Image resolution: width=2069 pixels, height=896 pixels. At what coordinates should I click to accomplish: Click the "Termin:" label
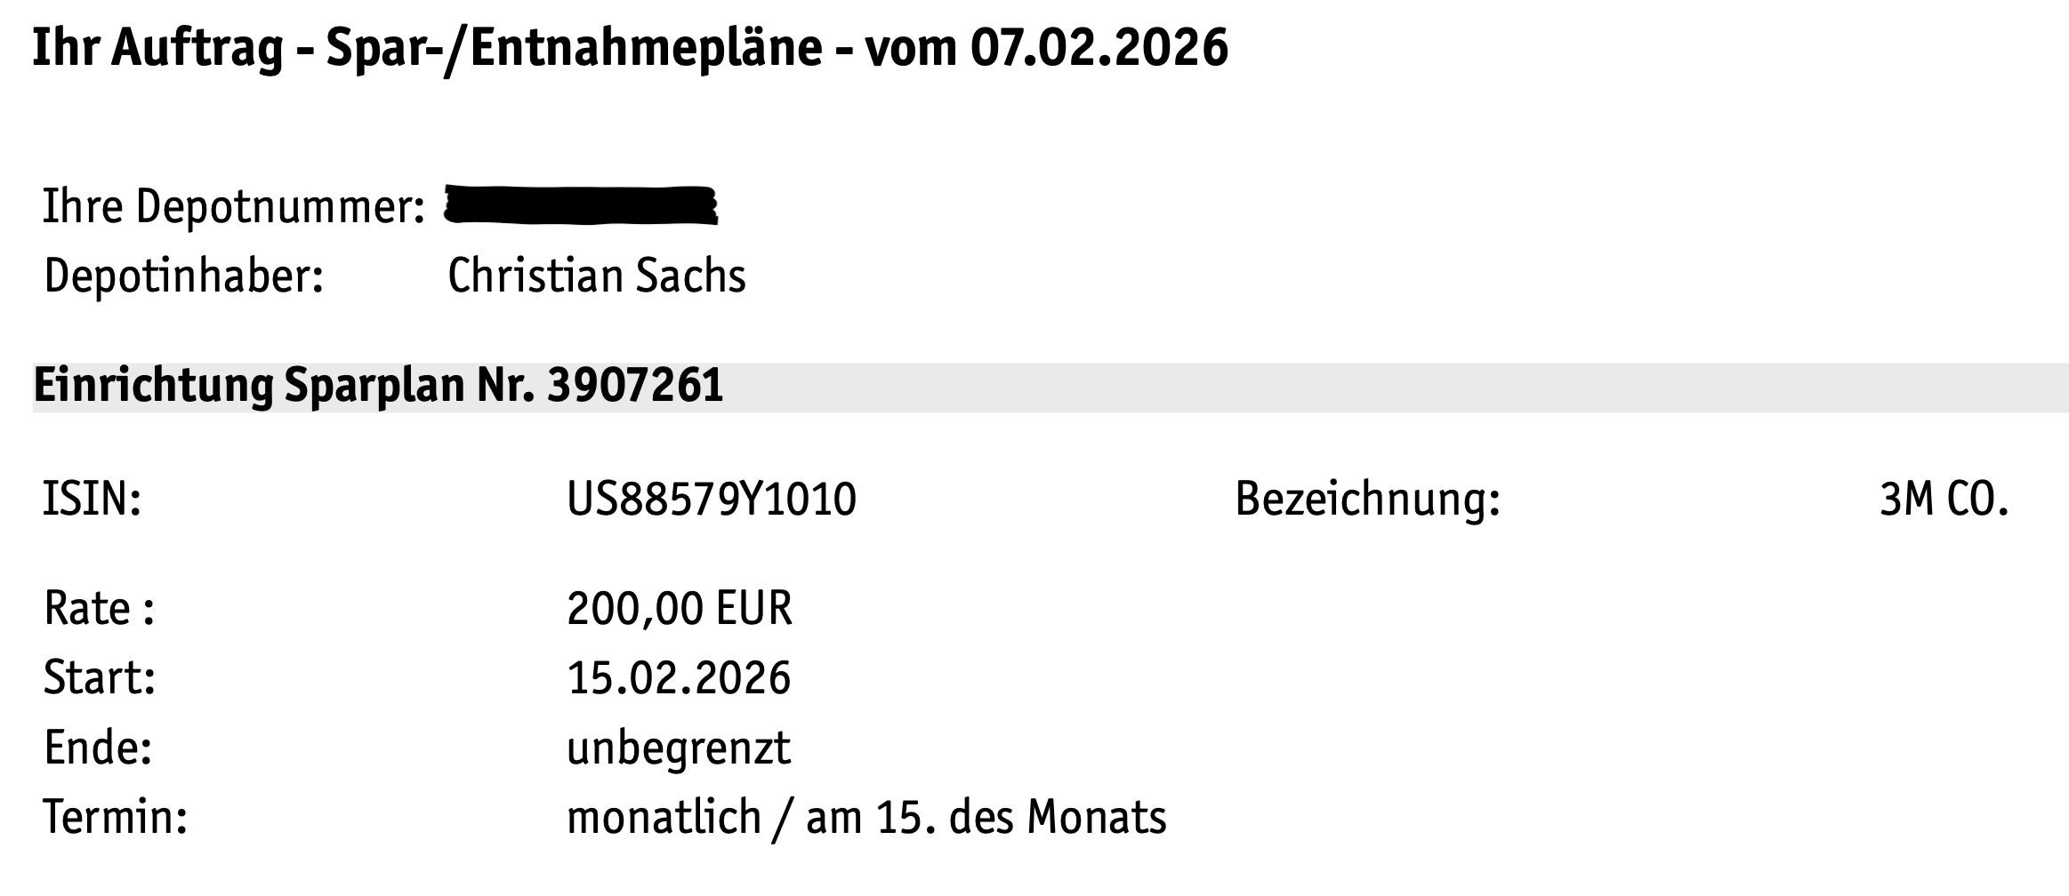point(116,817)
